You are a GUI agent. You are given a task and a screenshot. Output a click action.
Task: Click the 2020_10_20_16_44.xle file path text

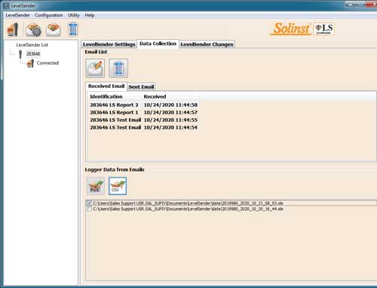[188, 209]
